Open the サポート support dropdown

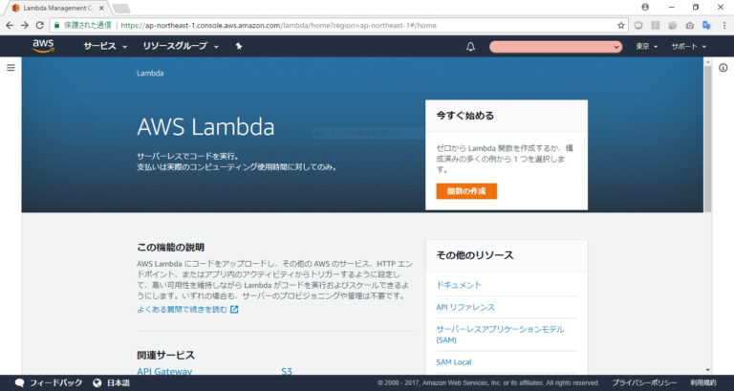(688, 46)
